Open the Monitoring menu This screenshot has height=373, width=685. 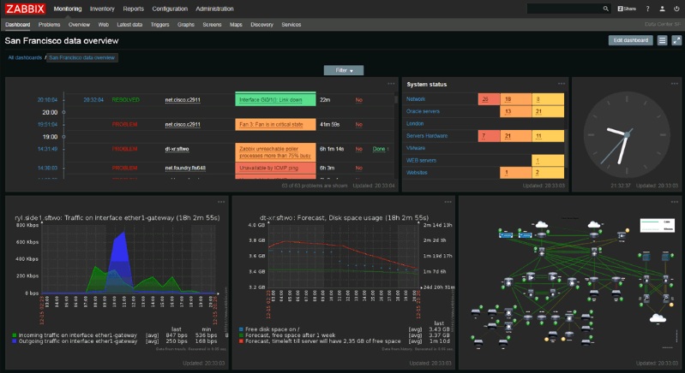tap(67, 9)
